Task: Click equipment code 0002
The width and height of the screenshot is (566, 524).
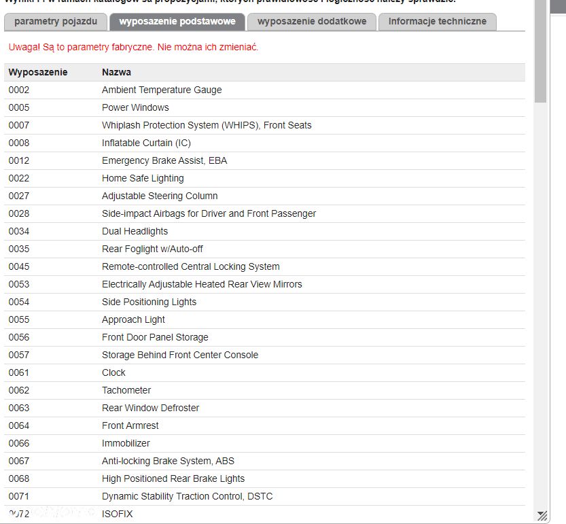Action: coord(19,90)
